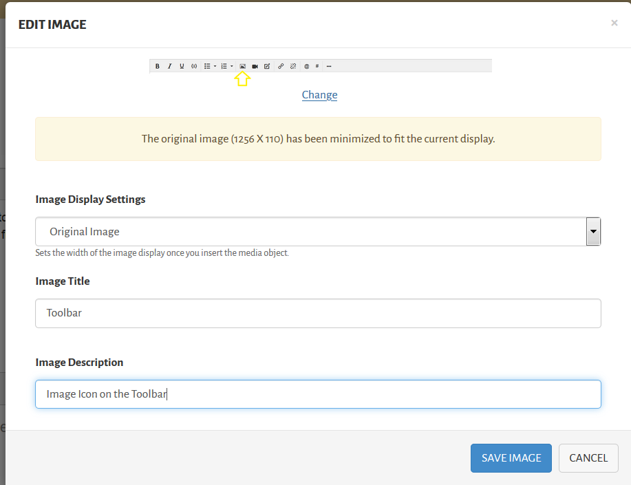The width and height of the screenshot is (631, 485).
Task: Click into the Image Title field
Action: pyautogui.click(x=318, y=313)
